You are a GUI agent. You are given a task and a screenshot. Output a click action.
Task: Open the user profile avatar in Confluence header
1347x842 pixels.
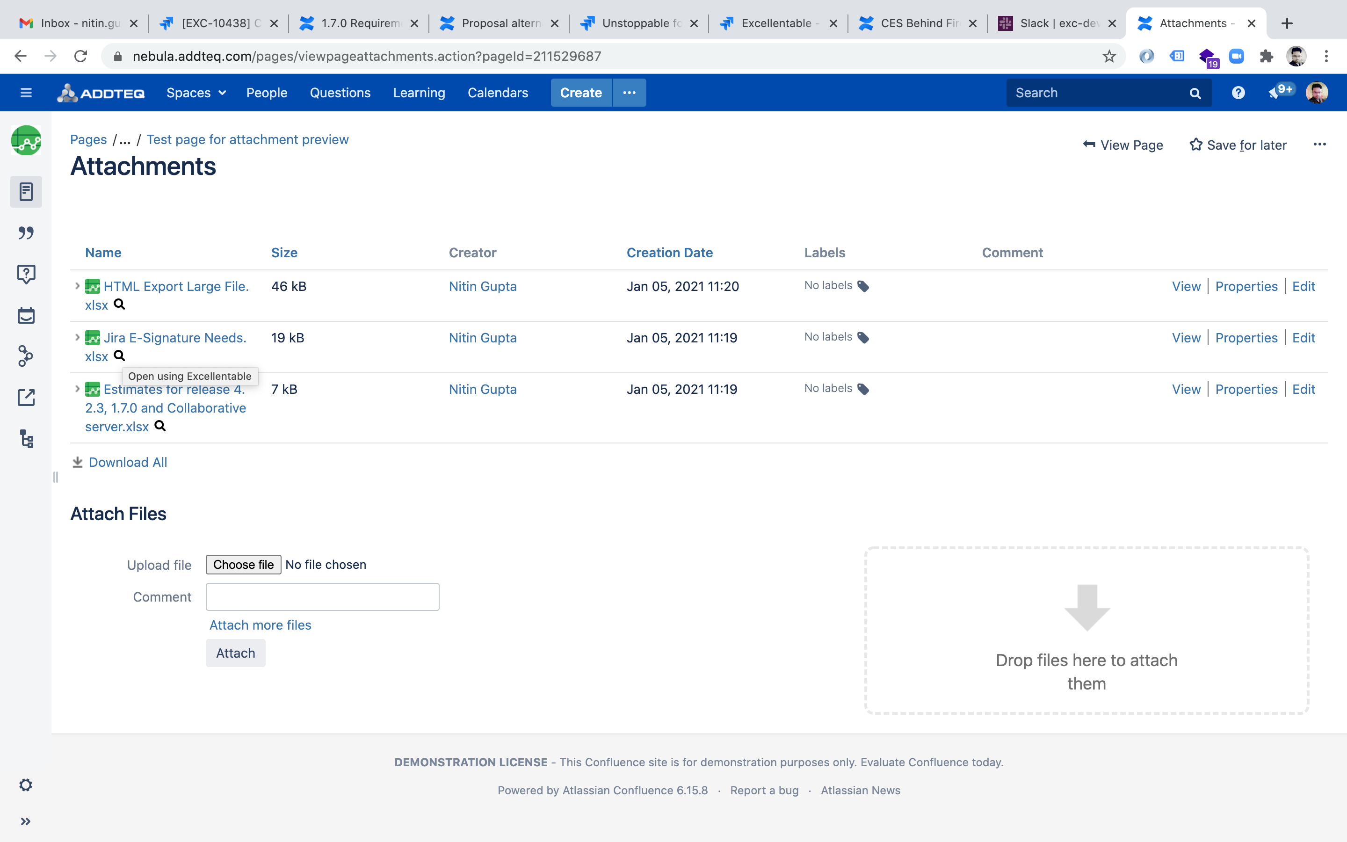click(x=1317, y=93)
